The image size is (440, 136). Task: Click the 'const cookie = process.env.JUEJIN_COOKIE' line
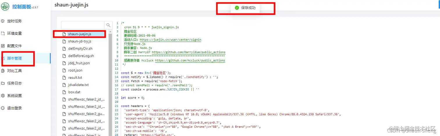click(x=160, y=89)
